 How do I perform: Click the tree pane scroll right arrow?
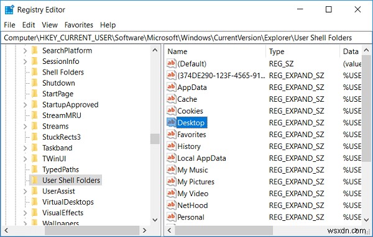[144, 230]
